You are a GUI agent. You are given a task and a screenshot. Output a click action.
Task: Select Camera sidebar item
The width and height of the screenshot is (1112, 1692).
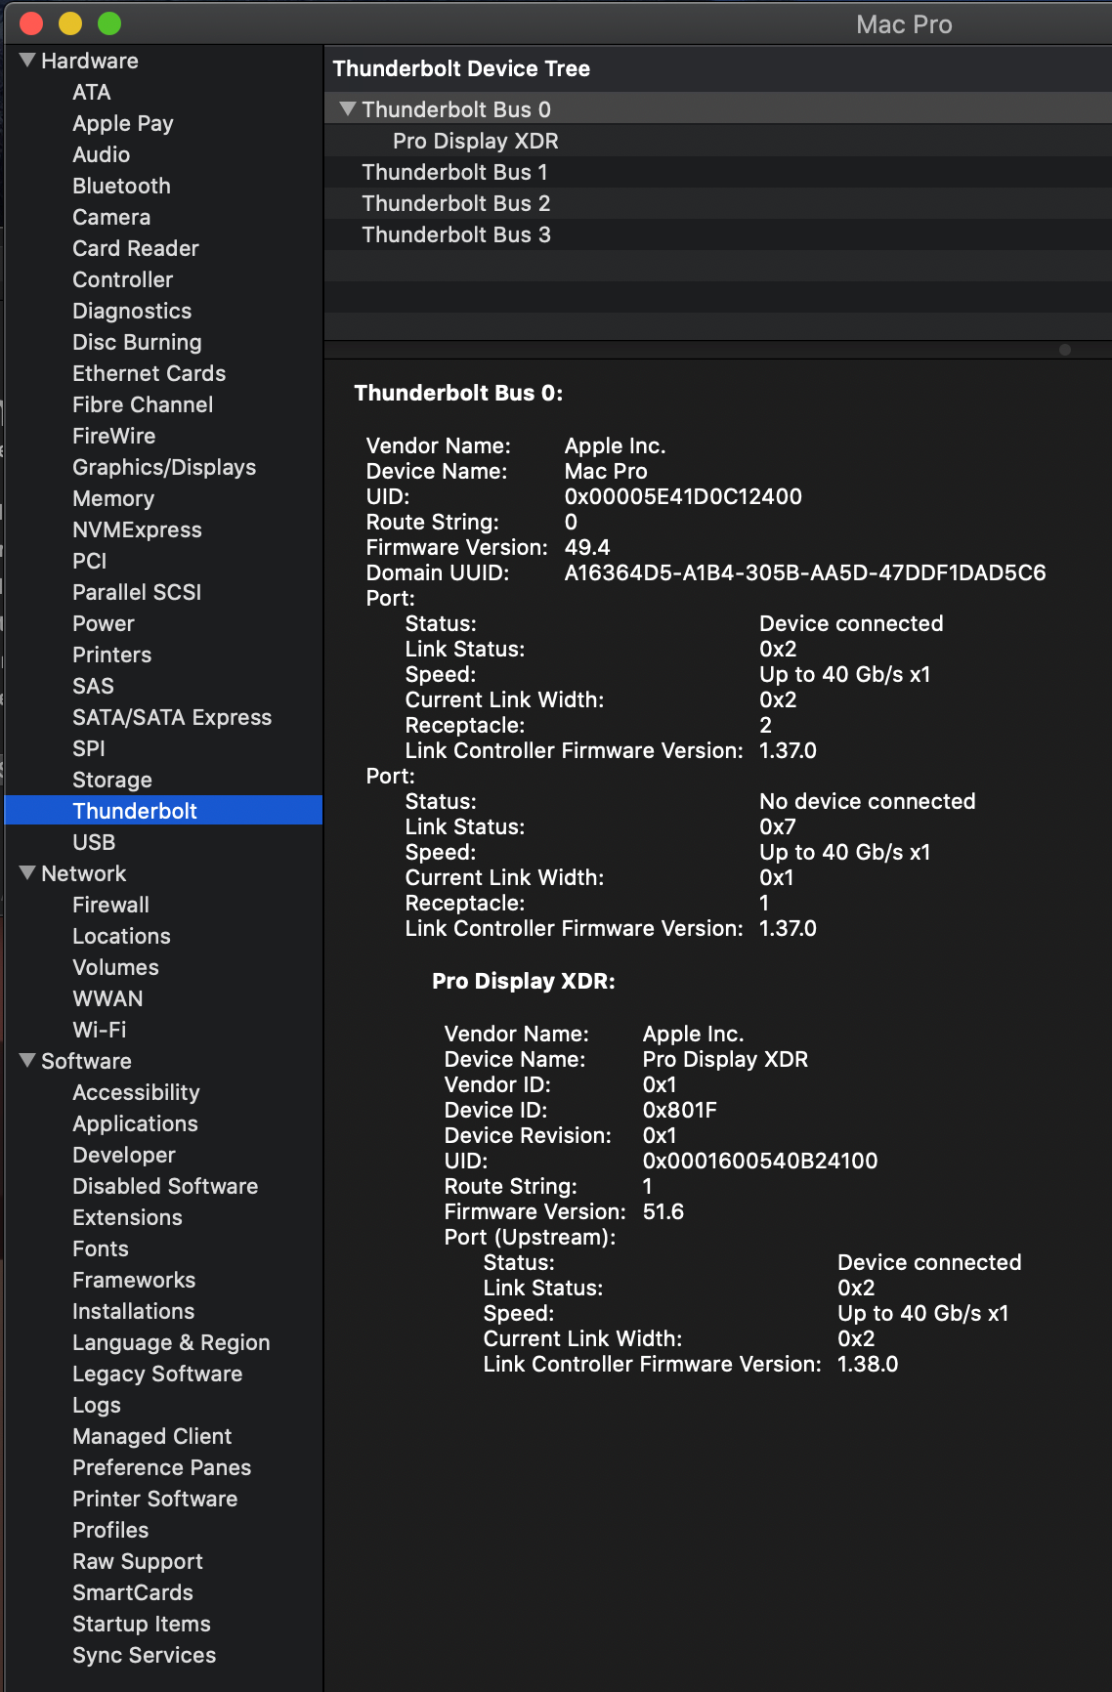111,217
